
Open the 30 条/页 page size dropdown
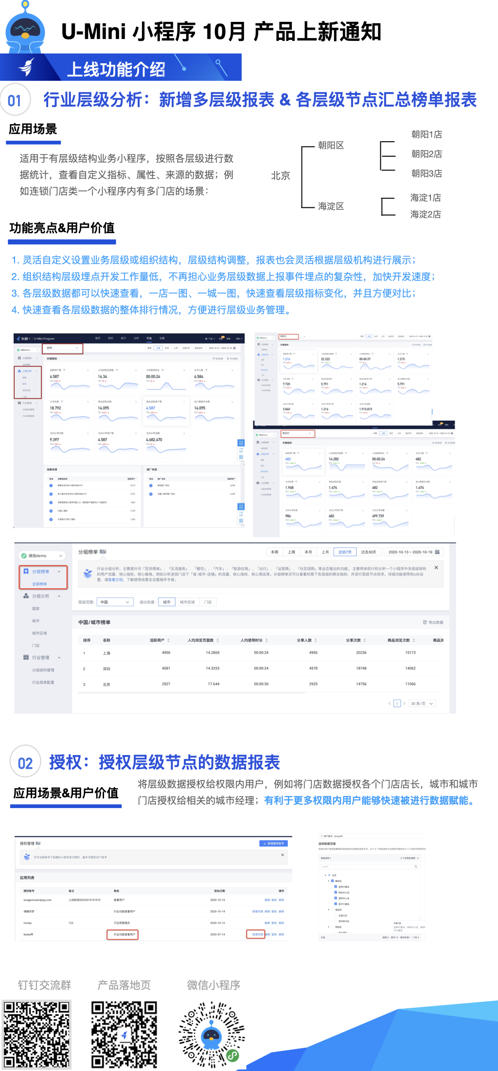(x=422, y=703)
